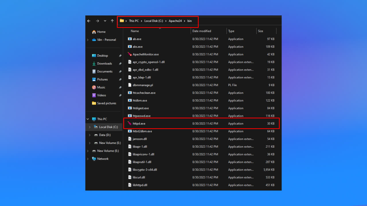This screenshot has height=206, width=367.
Task: Click the 5,954 KB size value
Action: click(269, 170)
